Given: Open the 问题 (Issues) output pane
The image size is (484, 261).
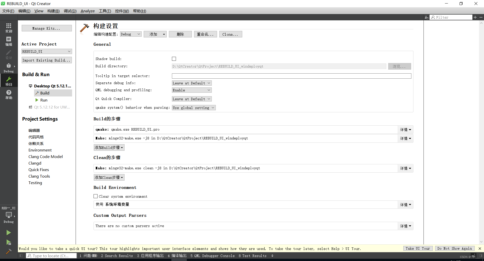Looking at the screenshot, I should point(88,256).
